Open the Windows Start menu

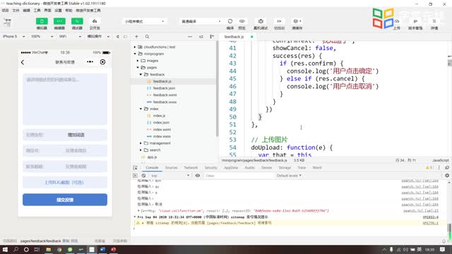[x=5, y=249]
